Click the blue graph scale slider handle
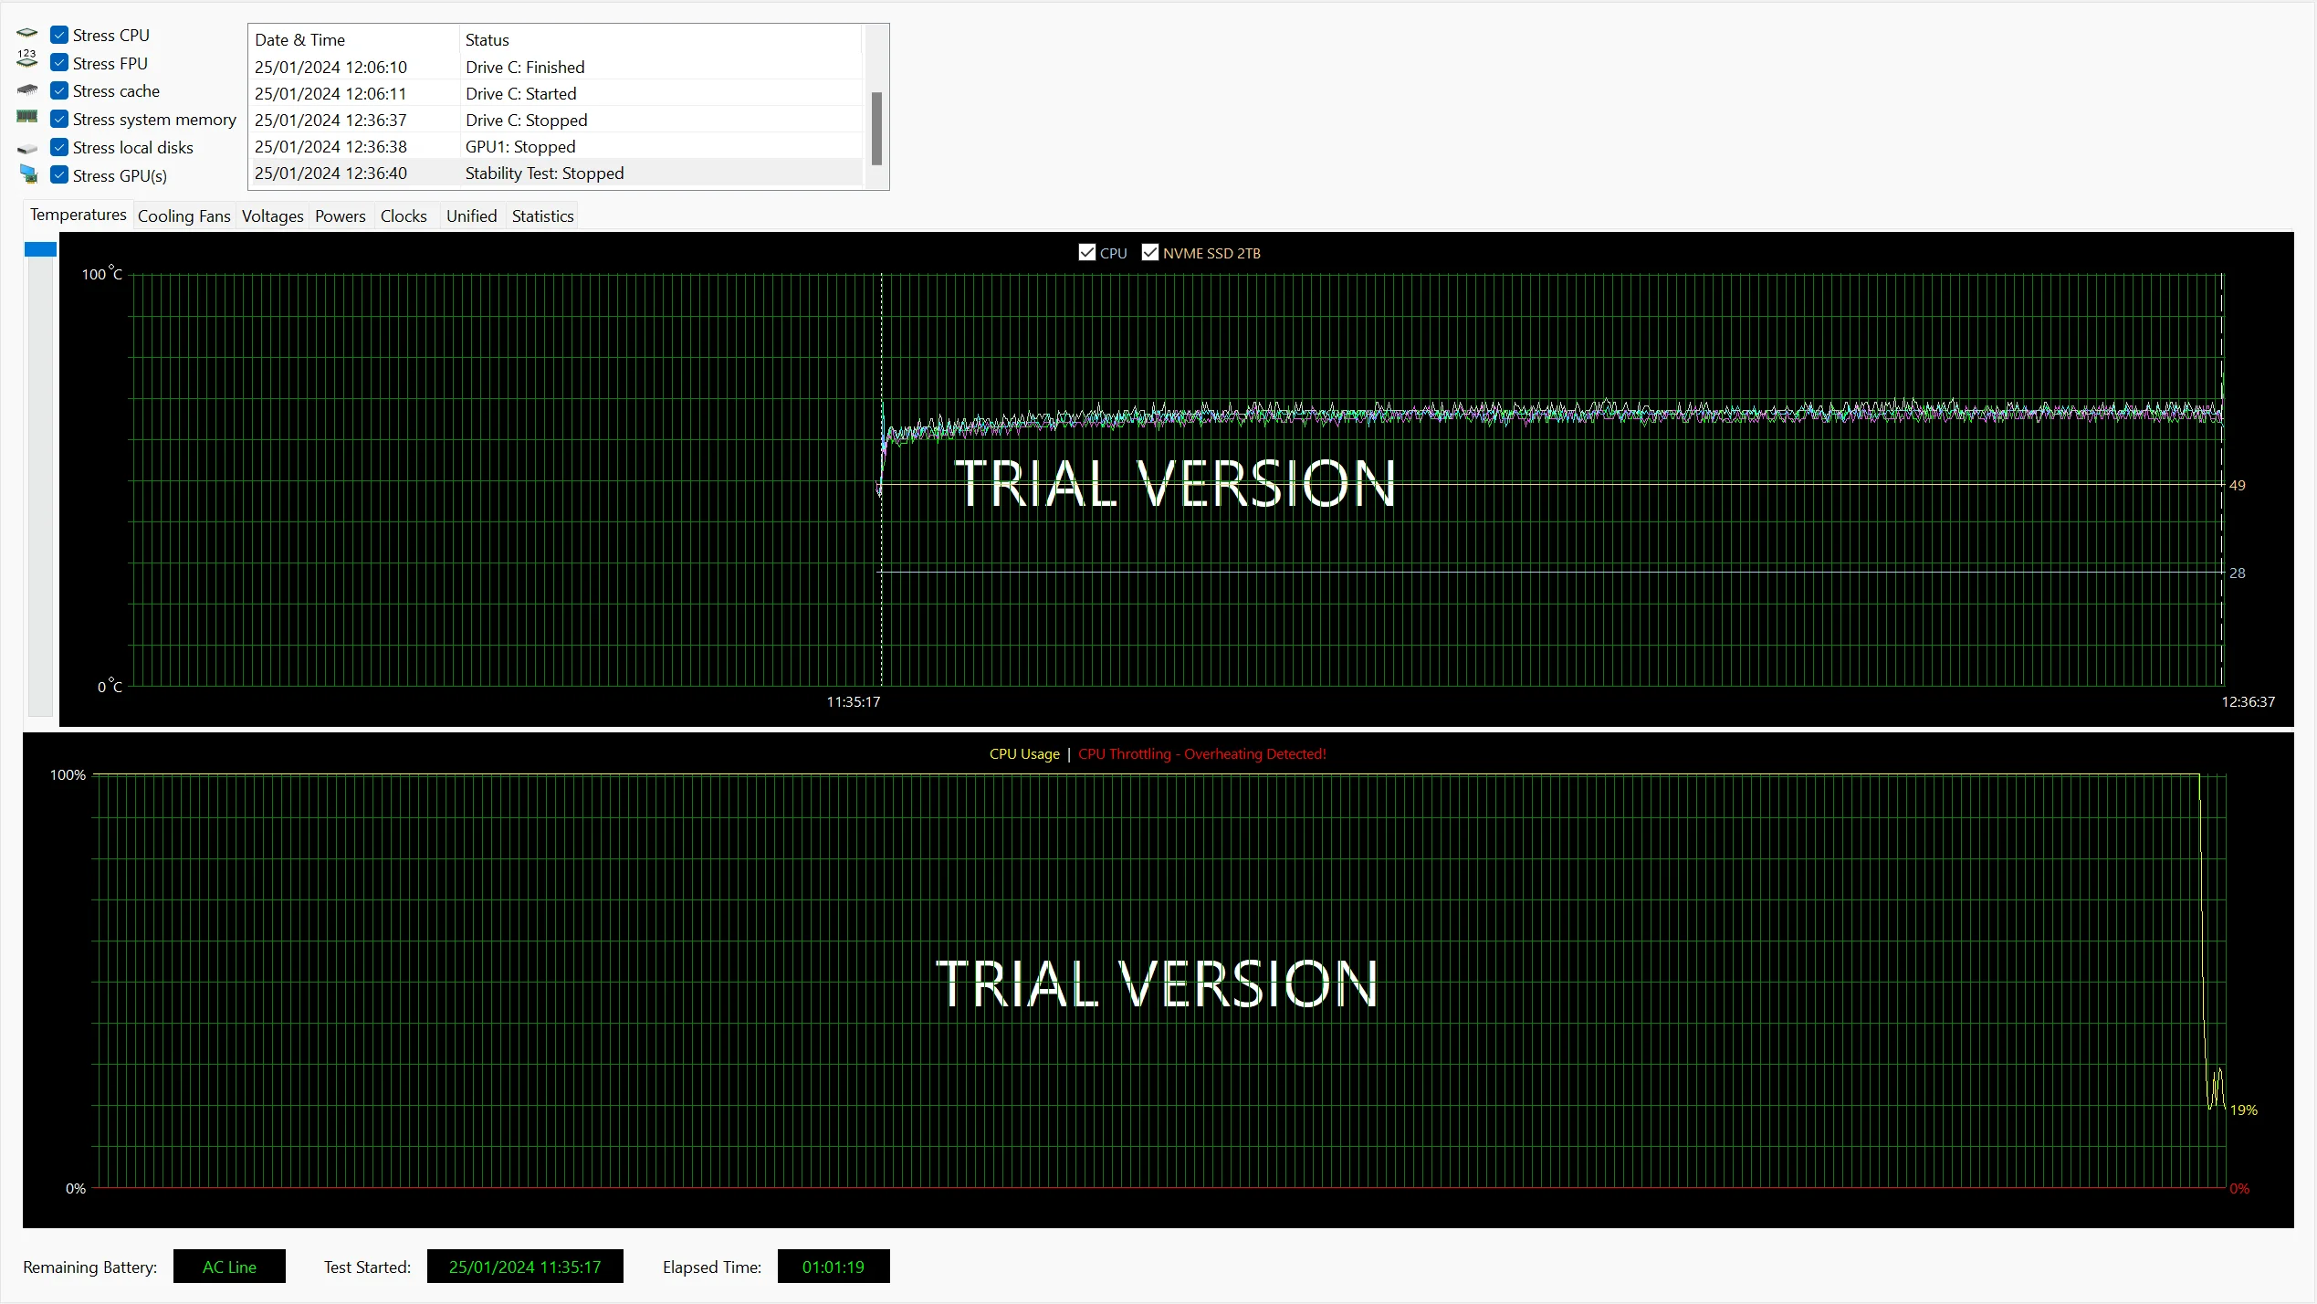2317x1304 pixels. pyautogui.click(x=40, y=249)
